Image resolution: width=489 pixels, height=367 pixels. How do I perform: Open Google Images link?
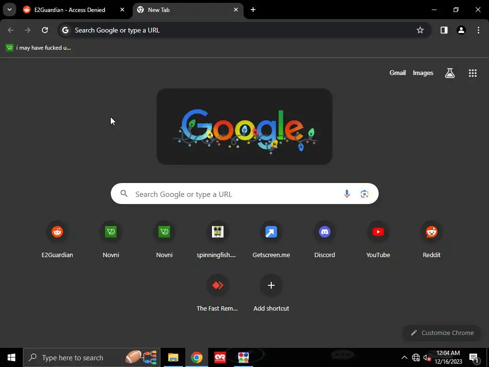tap(423, 73)
